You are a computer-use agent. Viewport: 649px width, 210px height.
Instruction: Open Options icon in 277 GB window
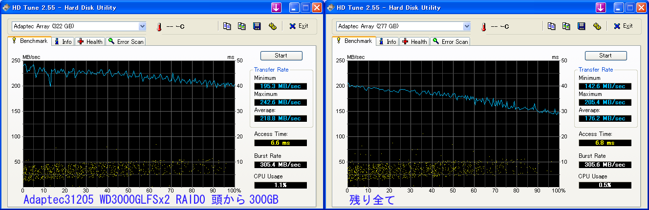597,26
